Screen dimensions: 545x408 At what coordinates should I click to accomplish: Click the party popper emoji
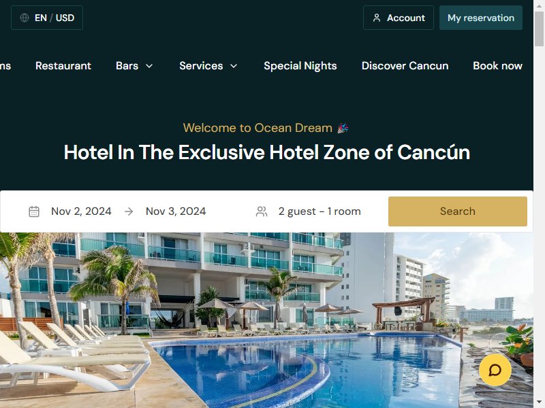(343, 128)
